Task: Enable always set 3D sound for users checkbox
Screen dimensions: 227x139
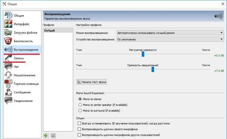Action: pyautogui.click(x=79, y=124)
